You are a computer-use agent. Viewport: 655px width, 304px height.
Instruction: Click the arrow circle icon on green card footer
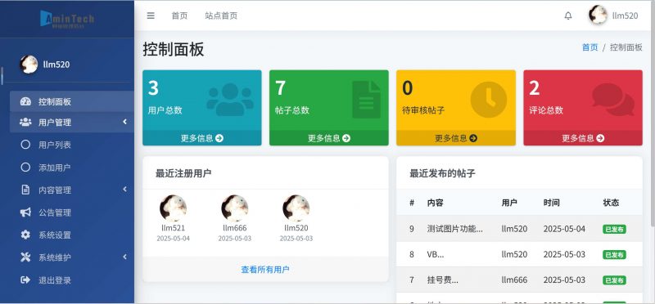(x=346, y=138)
